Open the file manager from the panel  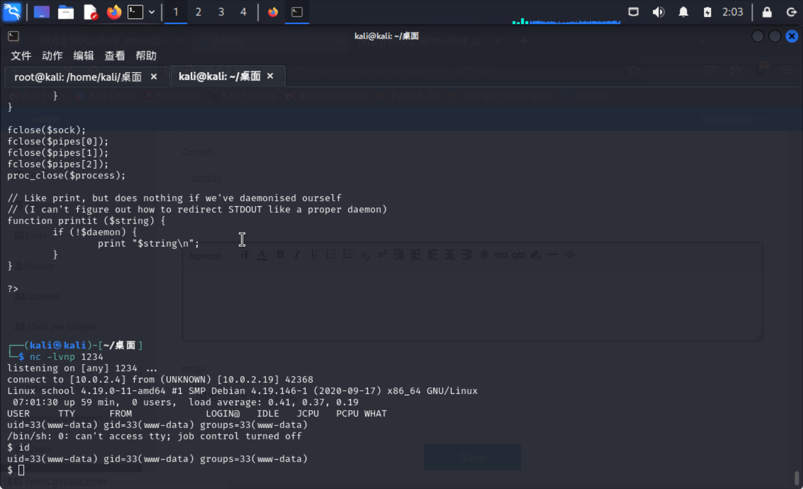66,12
